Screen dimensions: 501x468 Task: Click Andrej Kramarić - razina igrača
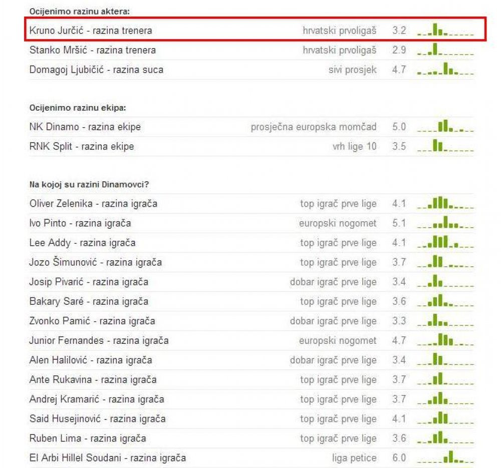(97, 399)
